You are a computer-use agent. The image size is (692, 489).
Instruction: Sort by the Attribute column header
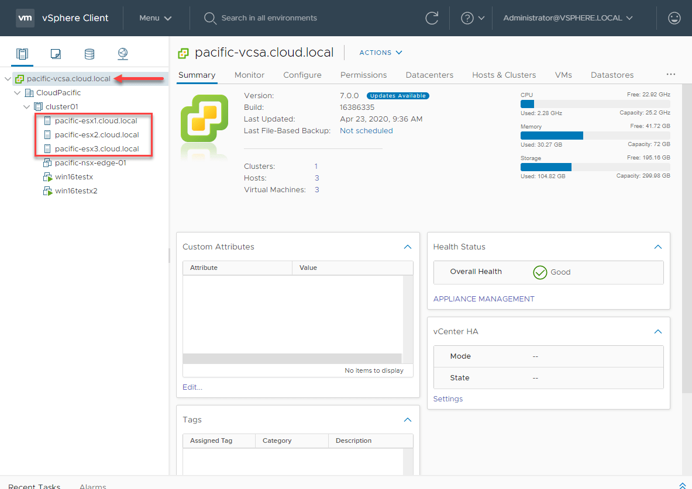[x=237, y=268]
